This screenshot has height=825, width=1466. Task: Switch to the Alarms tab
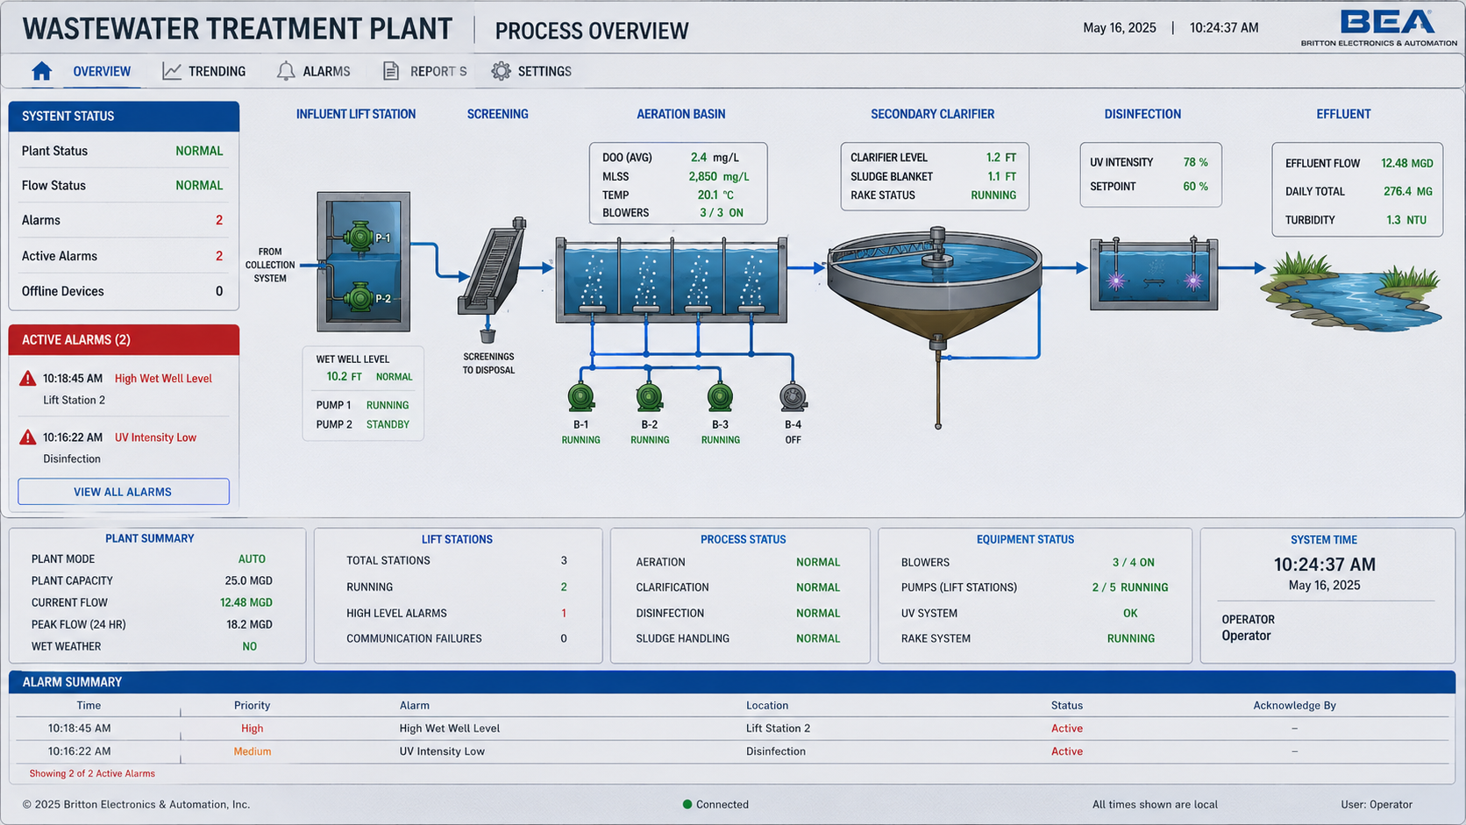tap(326, 71)
